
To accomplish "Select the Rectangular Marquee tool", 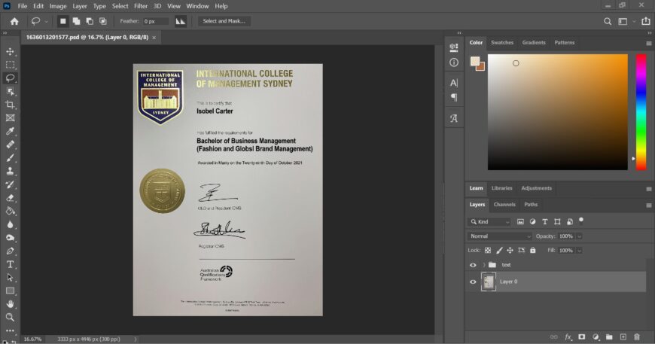I will click(10, 65).
